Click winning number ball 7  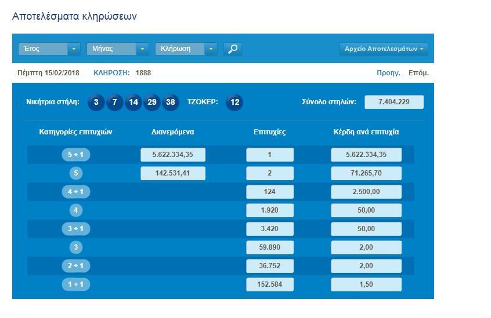click(115, 103)
